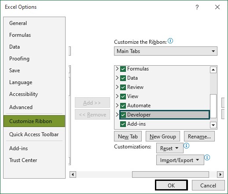This screenshot has width=228, height=194.
Task: Click tab list scroll down arrow
Action: [x=213, y=125]
